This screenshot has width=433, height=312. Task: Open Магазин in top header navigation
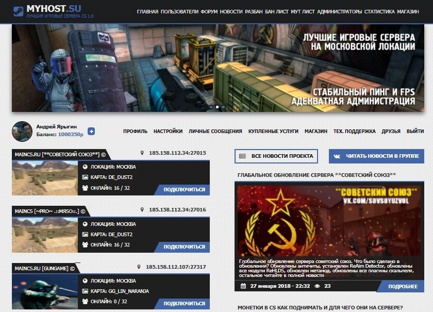coord(408,12)
